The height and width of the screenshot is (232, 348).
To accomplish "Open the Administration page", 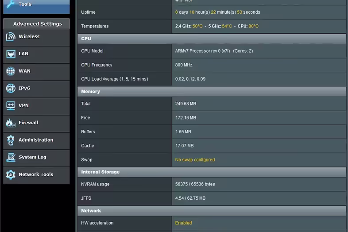I will tap(36, 140).
